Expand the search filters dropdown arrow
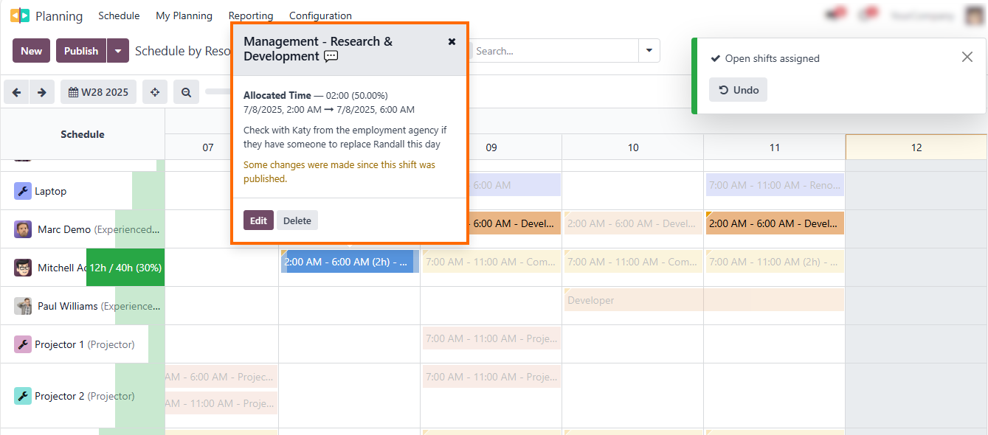 tap(648, 51)
